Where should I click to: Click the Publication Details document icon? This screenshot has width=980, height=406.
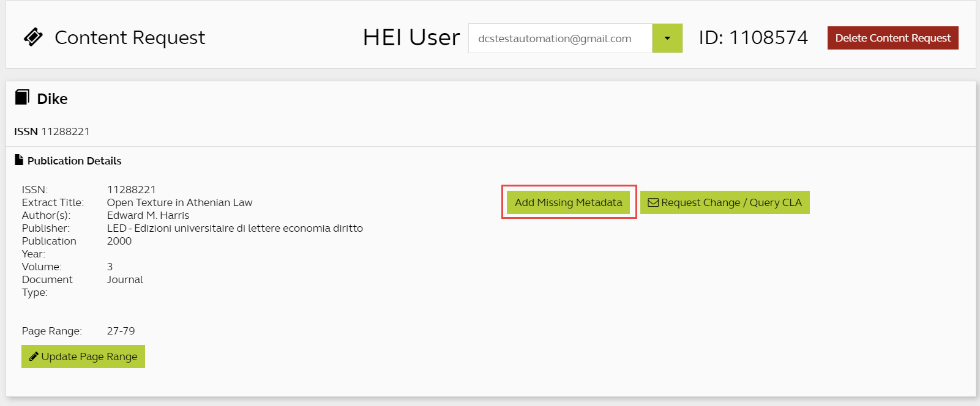[19, 160]
